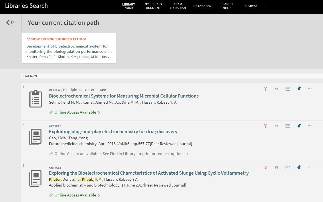Show citation quote for the Activated Sludge article
The height and width of the screenshot is (202, 323).
pos(277,167)
